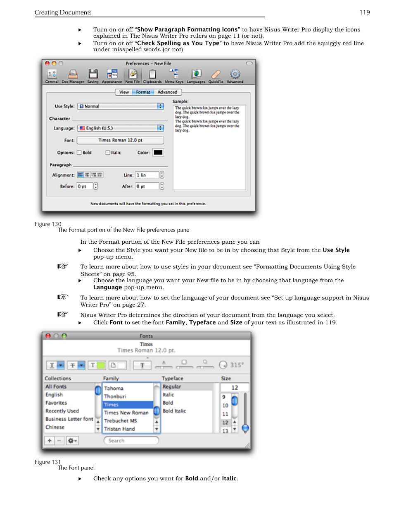Click the green text color swatch in Fonts
Screen dimensions: 394x511
[x=101, y=365]
